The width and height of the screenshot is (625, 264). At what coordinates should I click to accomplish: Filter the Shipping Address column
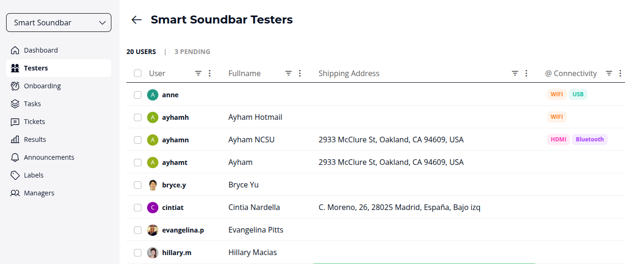click(515, 73)
